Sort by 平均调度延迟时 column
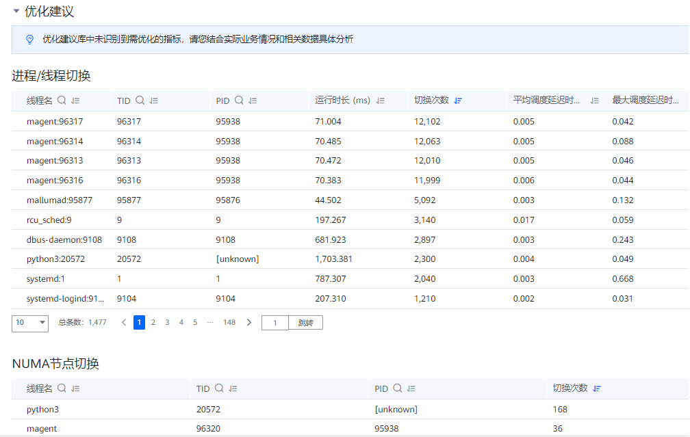Image resolution: width=690 pixels, height=437 pixels. (x=594, y=101)
